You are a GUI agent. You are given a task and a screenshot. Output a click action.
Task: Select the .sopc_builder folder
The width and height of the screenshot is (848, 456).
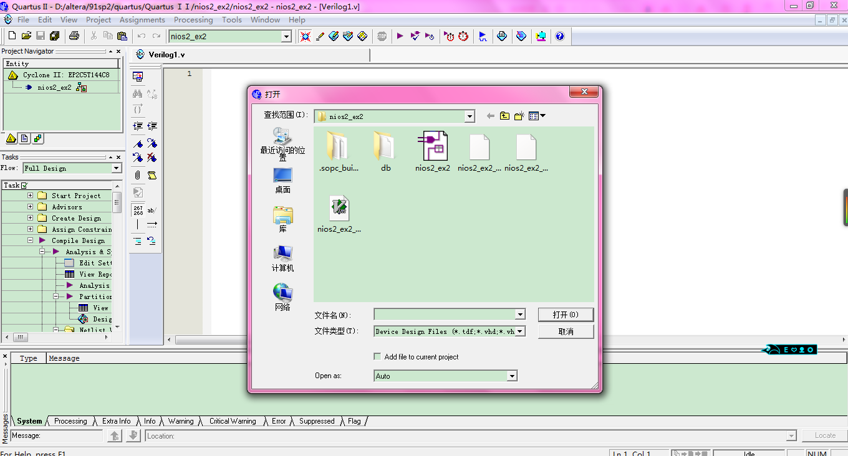coord(339,151)
